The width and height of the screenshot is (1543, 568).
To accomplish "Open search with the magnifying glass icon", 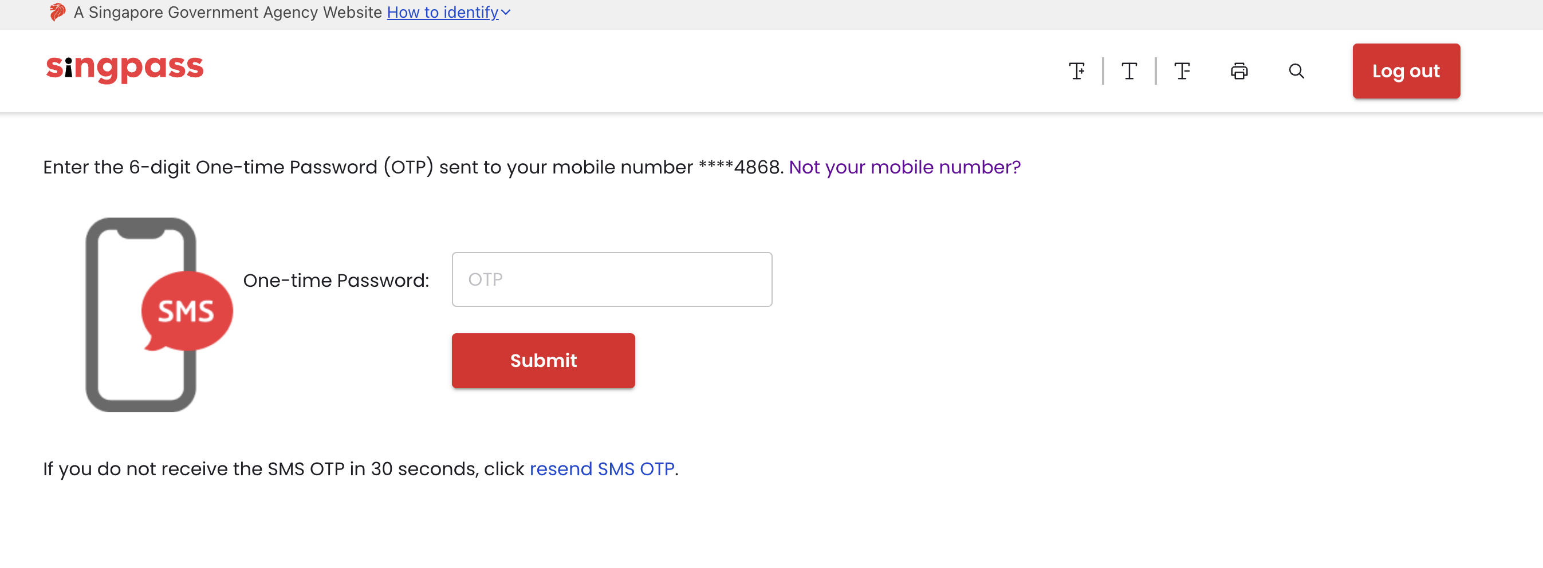I will 1296,71.
